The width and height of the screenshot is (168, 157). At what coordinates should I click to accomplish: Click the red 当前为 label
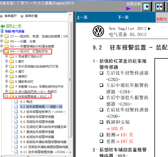[x=161, y=19]
